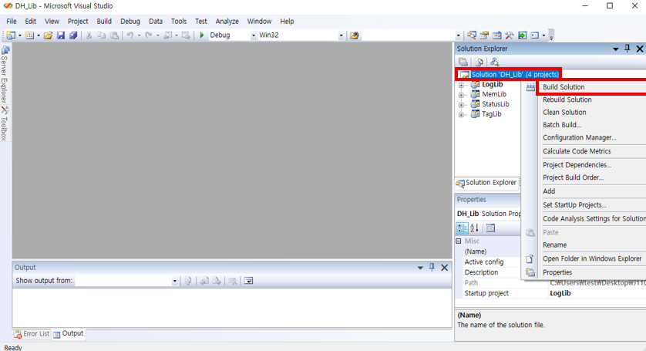This screenshot has width=646, height=351.
Task: Switch to the Error List tab
Action: (x=32, y=334)
